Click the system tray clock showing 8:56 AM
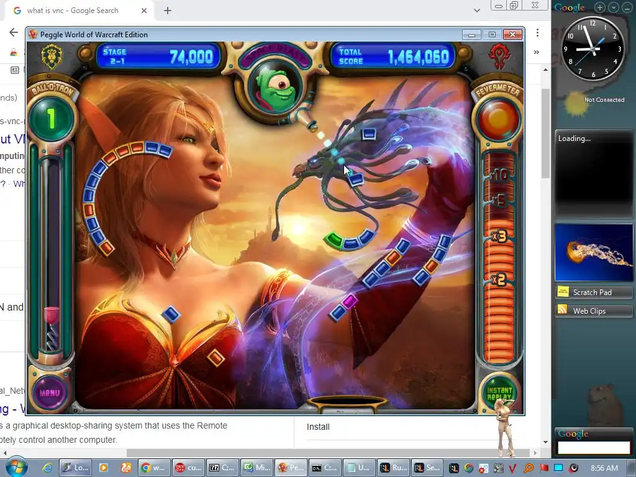Viewport: 636px width, 477px height. click(604, 468)
